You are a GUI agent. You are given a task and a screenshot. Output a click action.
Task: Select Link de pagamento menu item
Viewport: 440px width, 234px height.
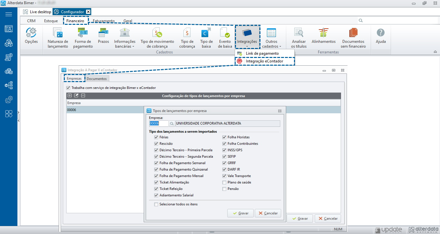click(x=264, y=53)
